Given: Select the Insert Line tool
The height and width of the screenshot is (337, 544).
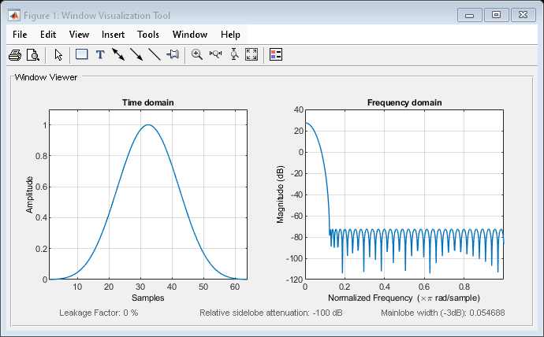Looking at the screenshot, I should (x=155, y=55).
